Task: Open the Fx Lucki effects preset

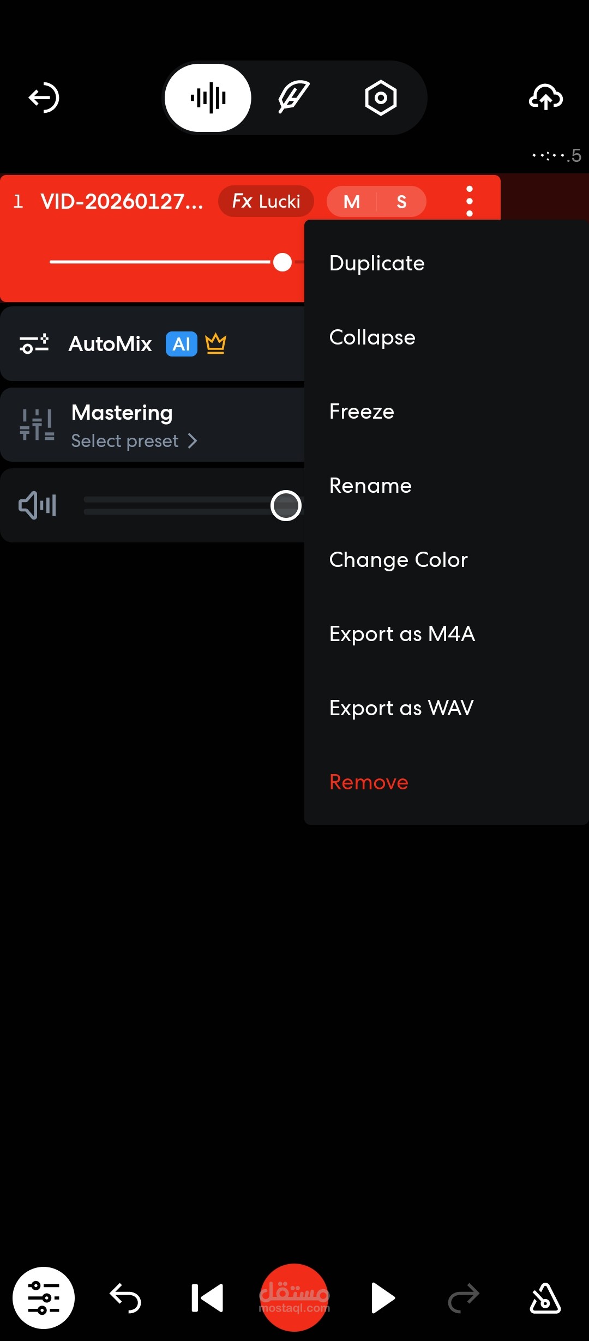Action: pos(266,201)
